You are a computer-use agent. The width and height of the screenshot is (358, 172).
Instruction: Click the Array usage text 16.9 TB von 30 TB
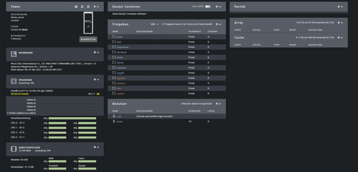pos(315,23)
